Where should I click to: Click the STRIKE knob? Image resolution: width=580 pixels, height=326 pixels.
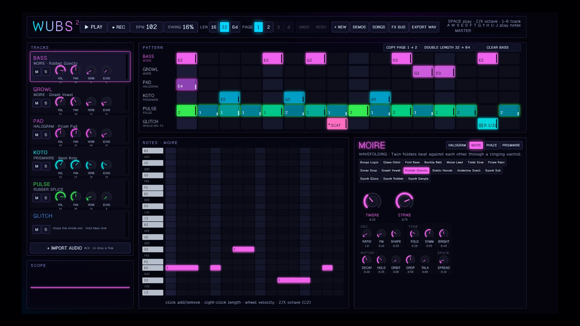point(404,201)
